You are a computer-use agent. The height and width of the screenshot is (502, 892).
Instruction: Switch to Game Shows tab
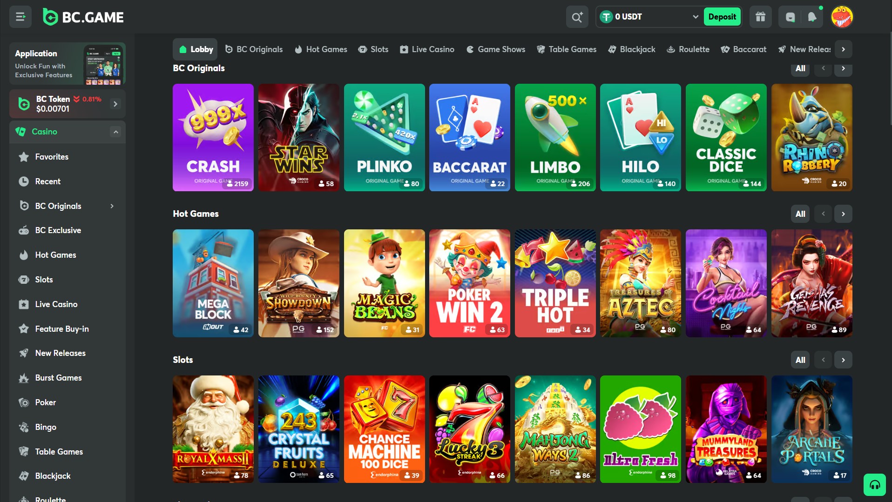(496, 49)
